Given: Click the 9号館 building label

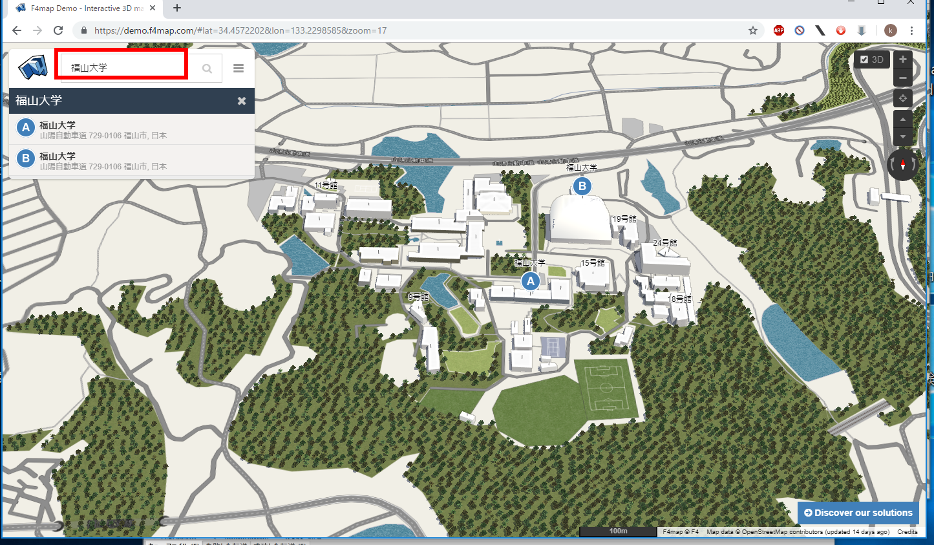Looking at the screenshot, I should pyautogui.click(x=419, y=297).
